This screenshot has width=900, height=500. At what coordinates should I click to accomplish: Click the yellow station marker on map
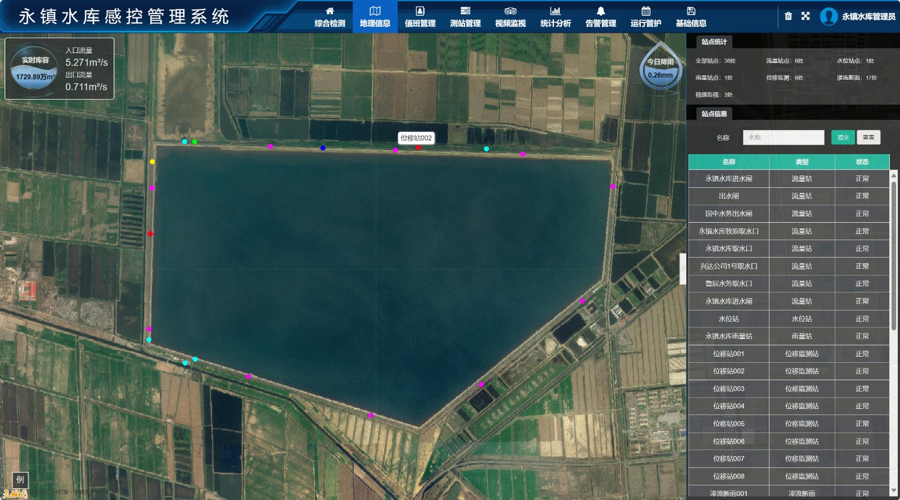(x=152, y=162)
